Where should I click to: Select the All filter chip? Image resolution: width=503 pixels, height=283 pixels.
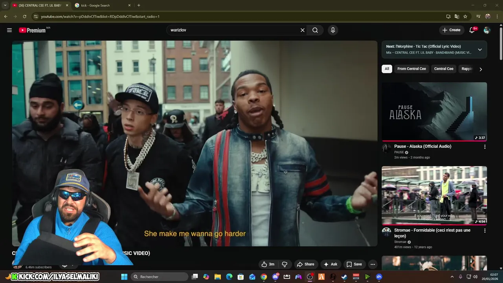tap(387, 69)
